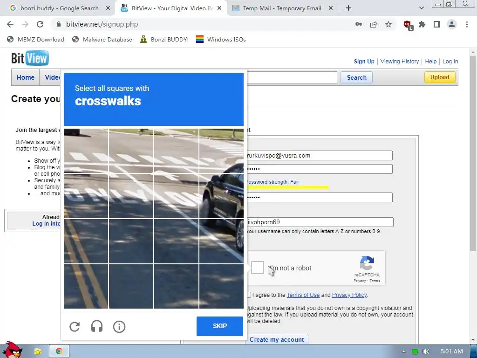Screen dimensions: 477x358
Task: Open MEMZ Download bookmark
Action: [35, 39]
